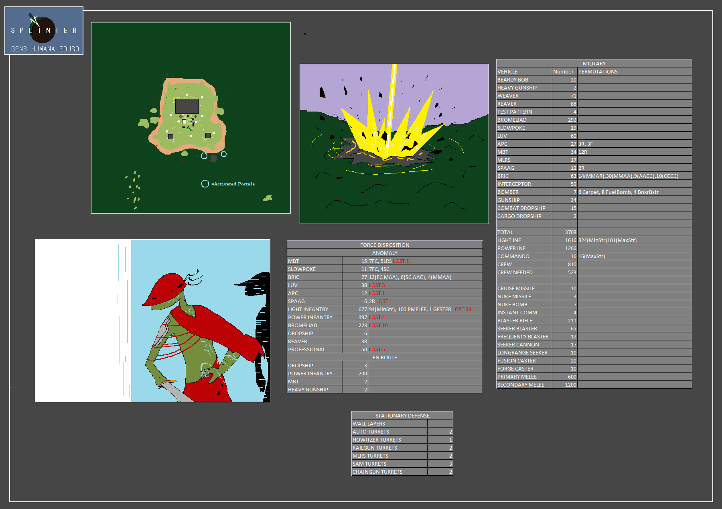This screenshot has height=509, width=722.
Task: Click the small island at map's bottom-right
Action: click(268, 198)
